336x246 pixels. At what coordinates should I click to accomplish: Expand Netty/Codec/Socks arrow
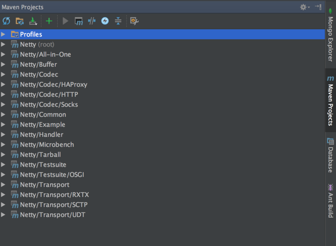(3, 105)
